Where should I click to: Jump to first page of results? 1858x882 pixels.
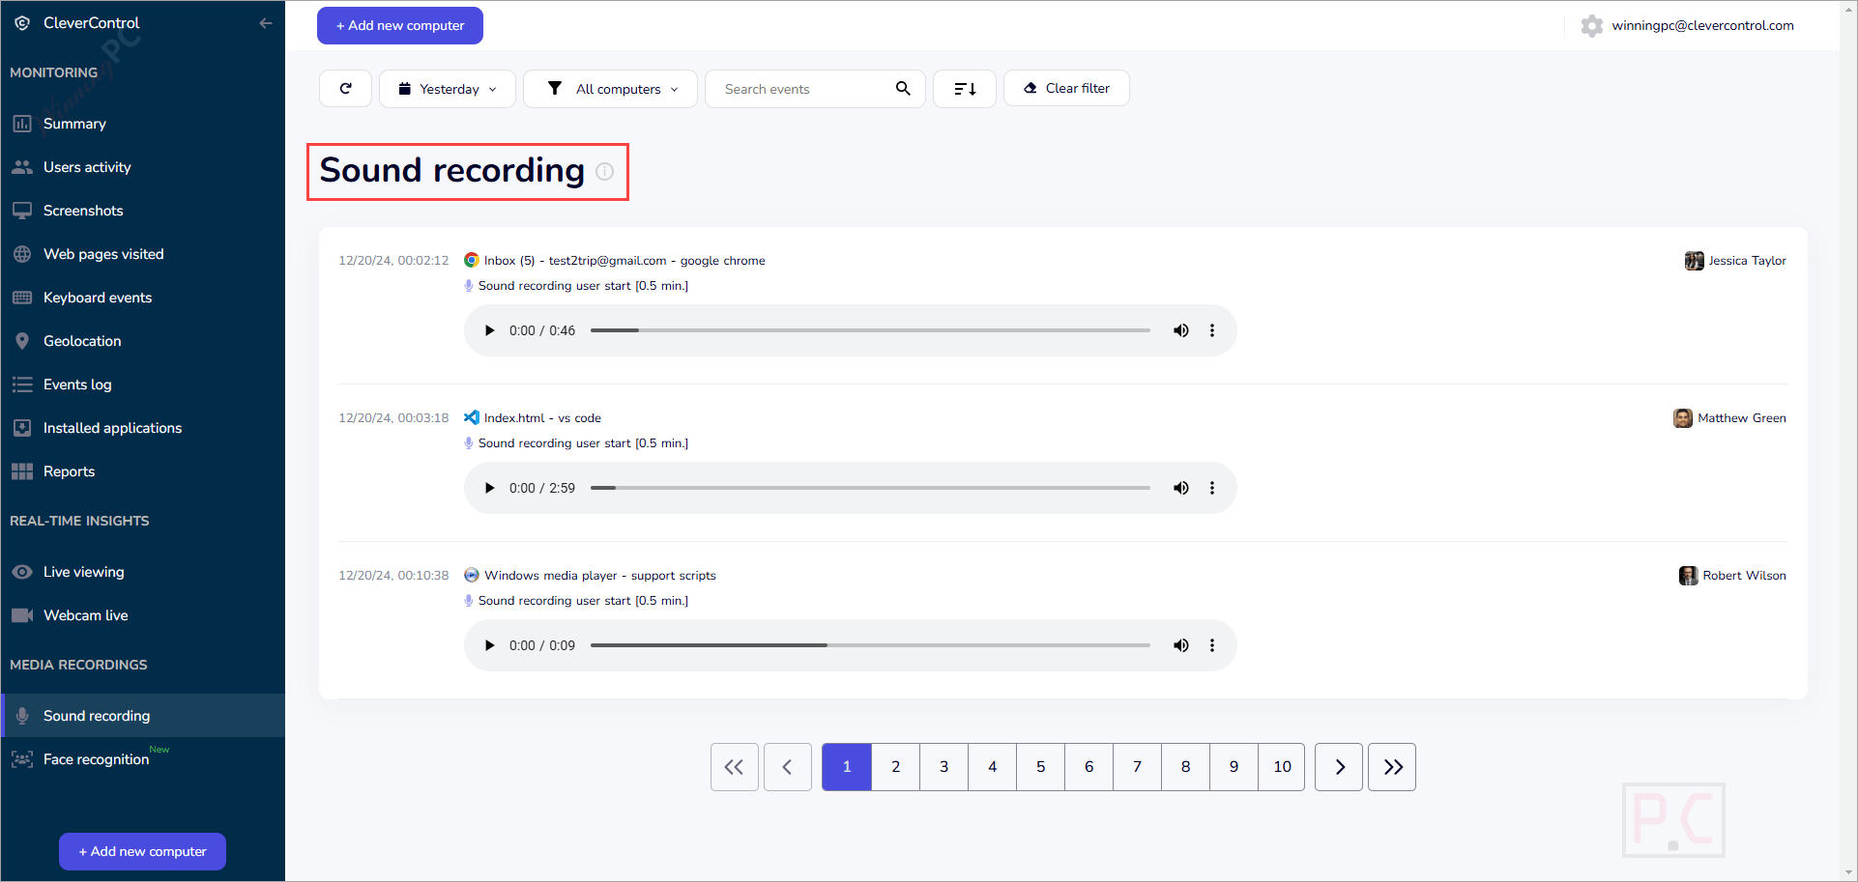[x=735, y=767]
